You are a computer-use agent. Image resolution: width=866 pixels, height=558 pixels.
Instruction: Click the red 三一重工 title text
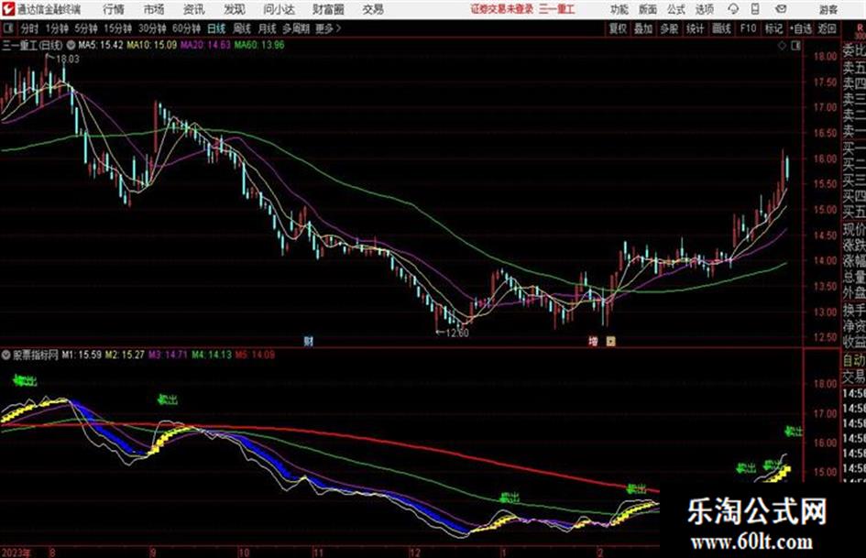(x=557, y=9)
